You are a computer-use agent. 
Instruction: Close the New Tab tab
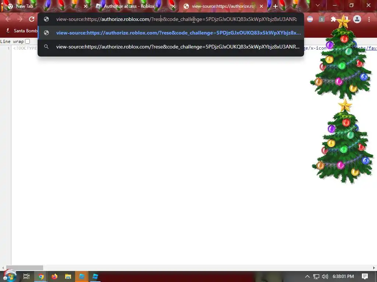click(x=85, y=7)
